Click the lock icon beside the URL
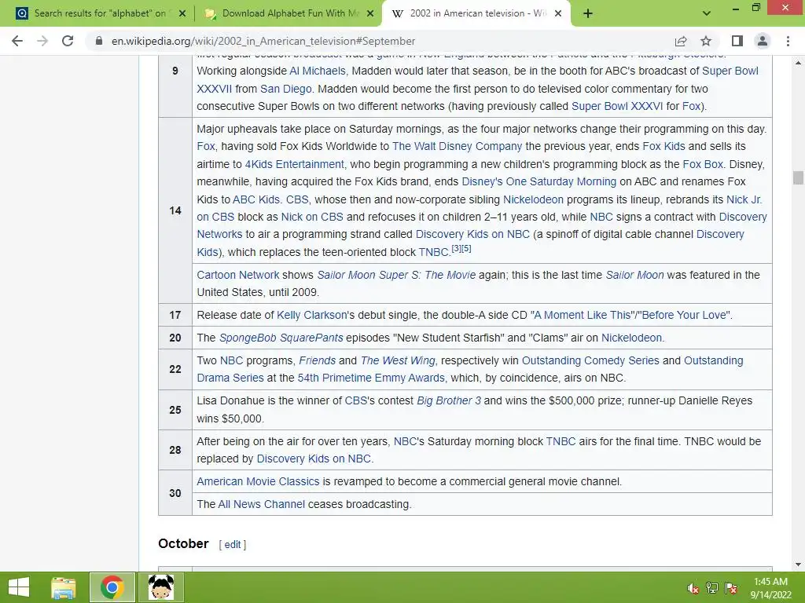The width and height of the screenshot is (805, 603). [x=99, y=41]
